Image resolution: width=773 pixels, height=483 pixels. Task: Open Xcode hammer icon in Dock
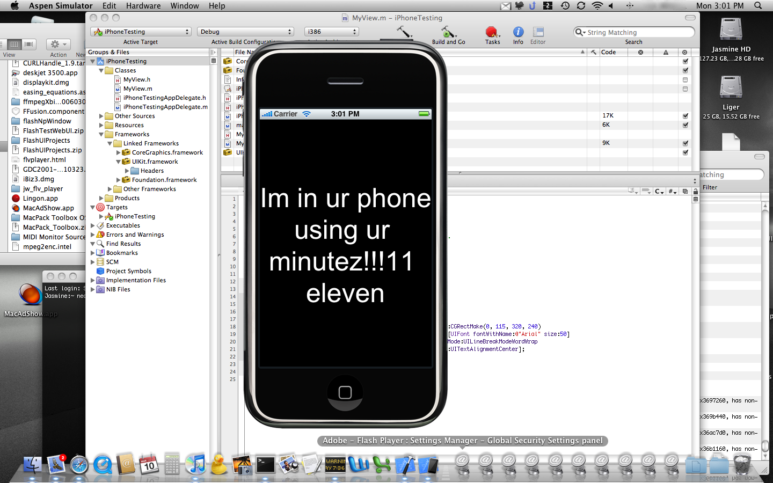tap(405, 464)
